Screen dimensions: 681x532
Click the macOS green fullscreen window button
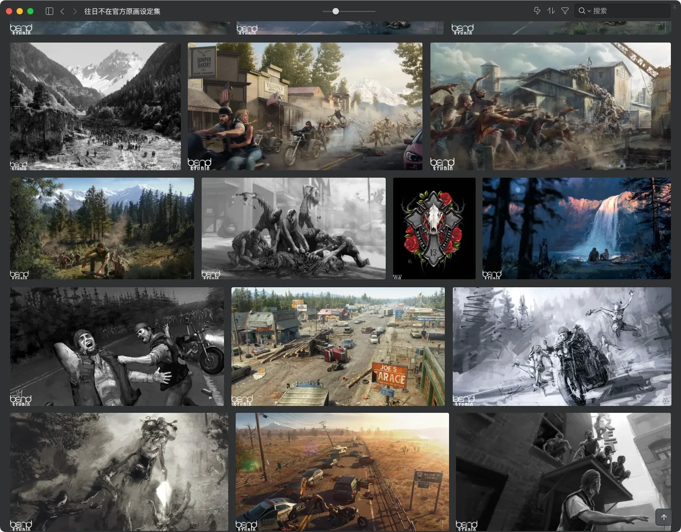click(x=30, y=11)
